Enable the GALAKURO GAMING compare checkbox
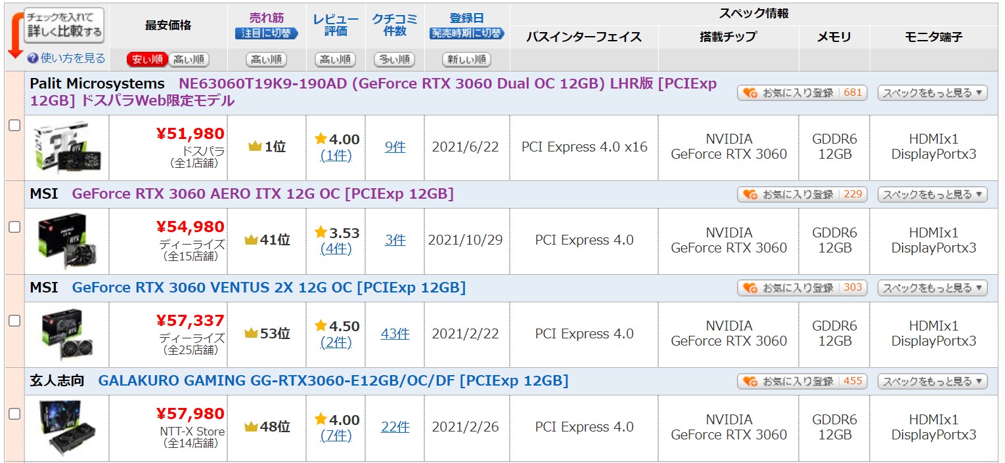 coord(14,414)
